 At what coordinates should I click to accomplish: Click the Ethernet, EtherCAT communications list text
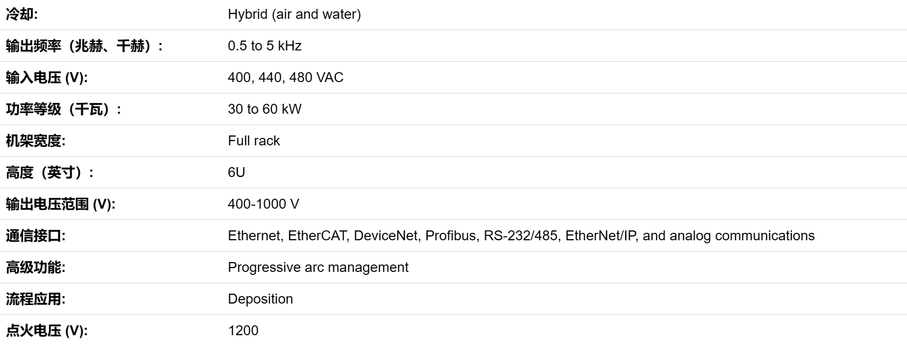tap(521, 236)
